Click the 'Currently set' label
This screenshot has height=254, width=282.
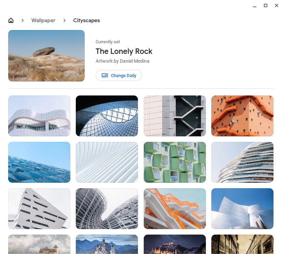pyautogui.click(x=108, y=42)
